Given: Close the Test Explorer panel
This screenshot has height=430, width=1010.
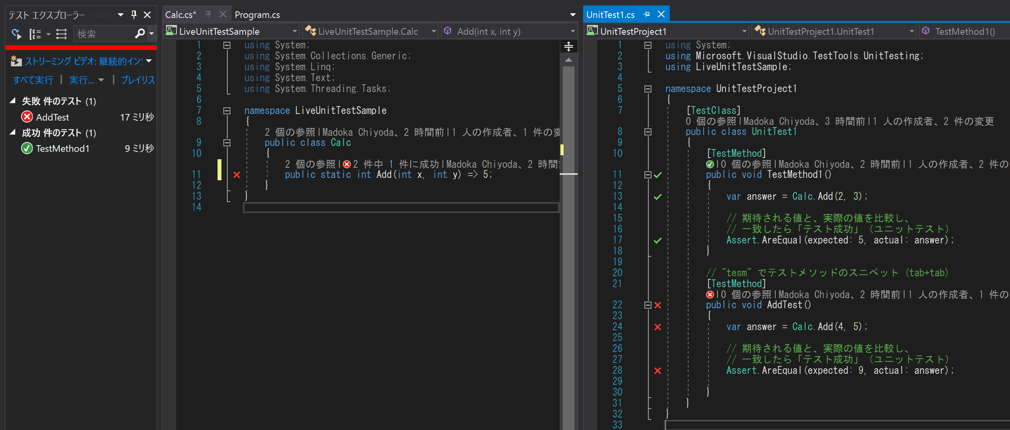Looking at the screenshot, I should click(x=147, y=15).
